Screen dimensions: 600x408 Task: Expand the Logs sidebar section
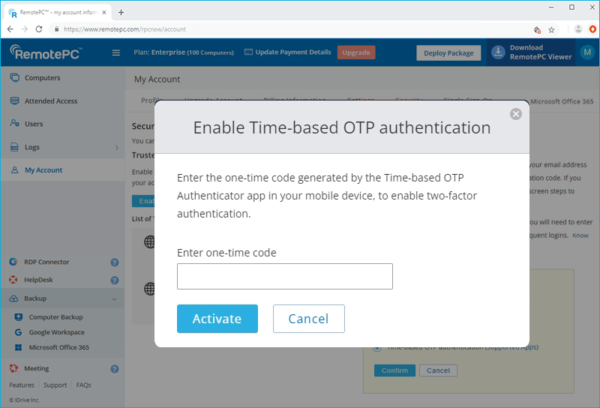coord(116,148)
